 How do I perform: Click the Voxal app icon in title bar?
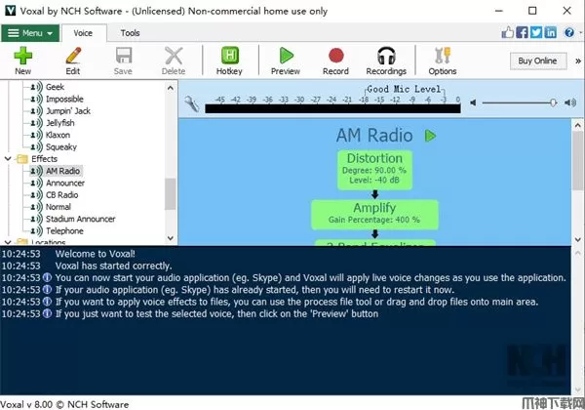tap(10, 11)
